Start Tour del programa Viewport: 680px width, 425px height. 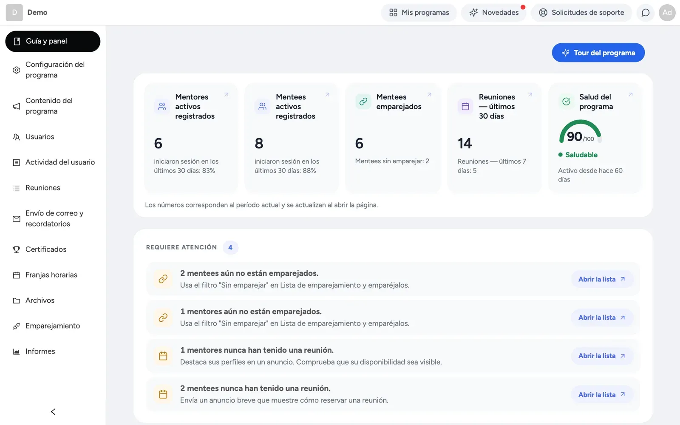point(598,53)
